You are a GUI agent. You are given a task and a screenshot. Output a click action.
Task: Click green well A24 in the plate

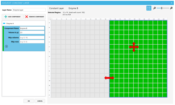coord(165,23)
